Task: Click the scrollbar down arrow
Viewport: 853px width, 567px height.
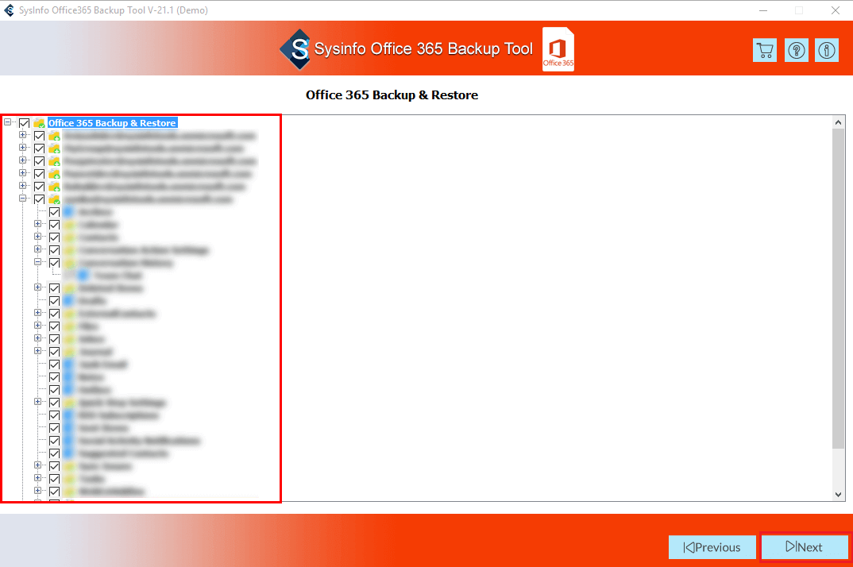Action: click(x=839, y=494)
